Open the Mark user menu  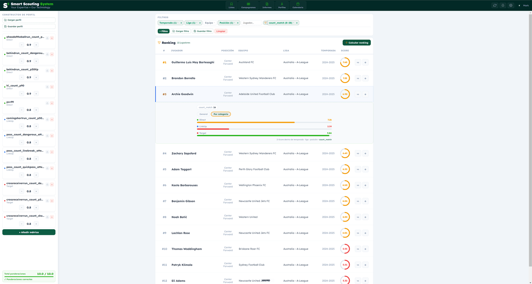click(x=524, y=5)
